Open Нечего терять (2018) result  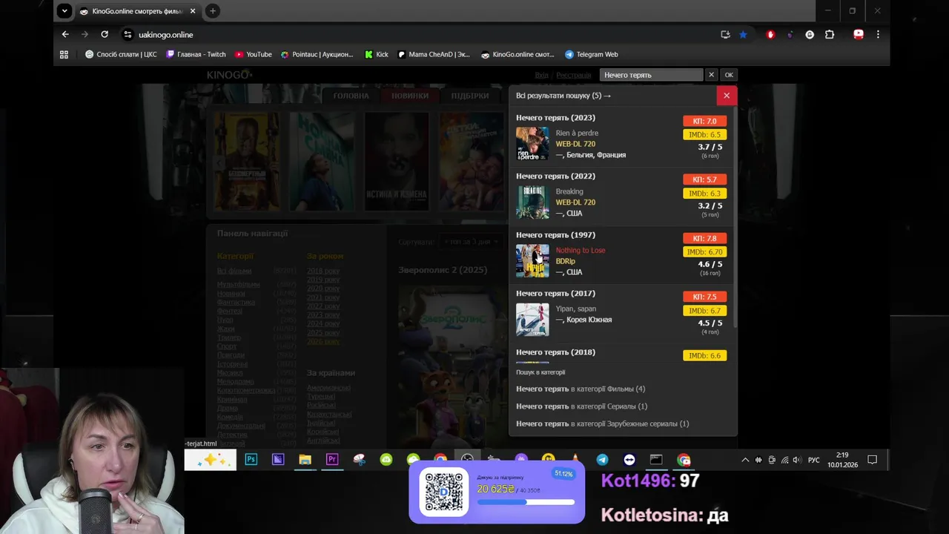pyautogui.click(x=555, y=352)
